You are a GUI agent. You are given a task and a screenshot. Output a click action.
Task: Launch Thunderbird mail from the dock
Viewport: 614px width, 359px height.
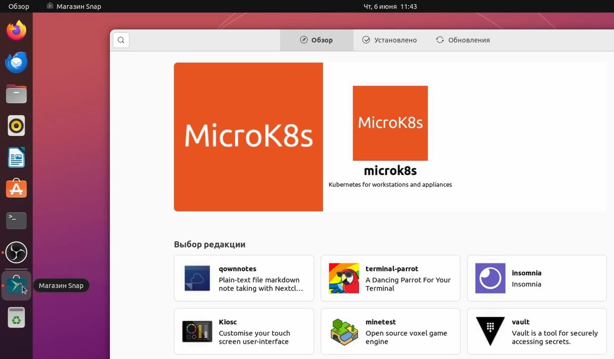click(16, 62)
